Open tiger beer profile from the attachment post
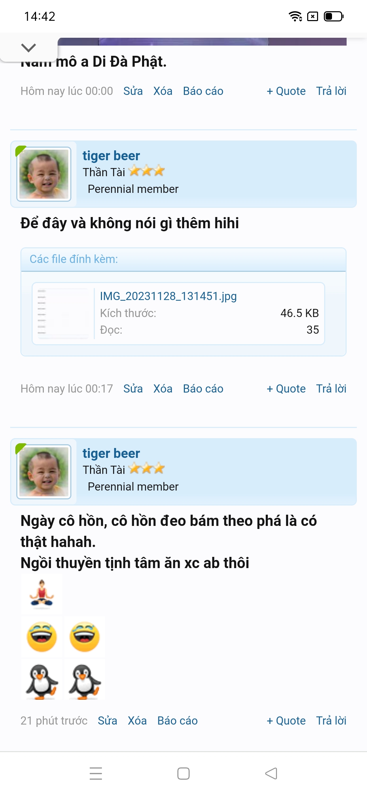The width and height of the screenshot is (367, 796). click(111, 156)
